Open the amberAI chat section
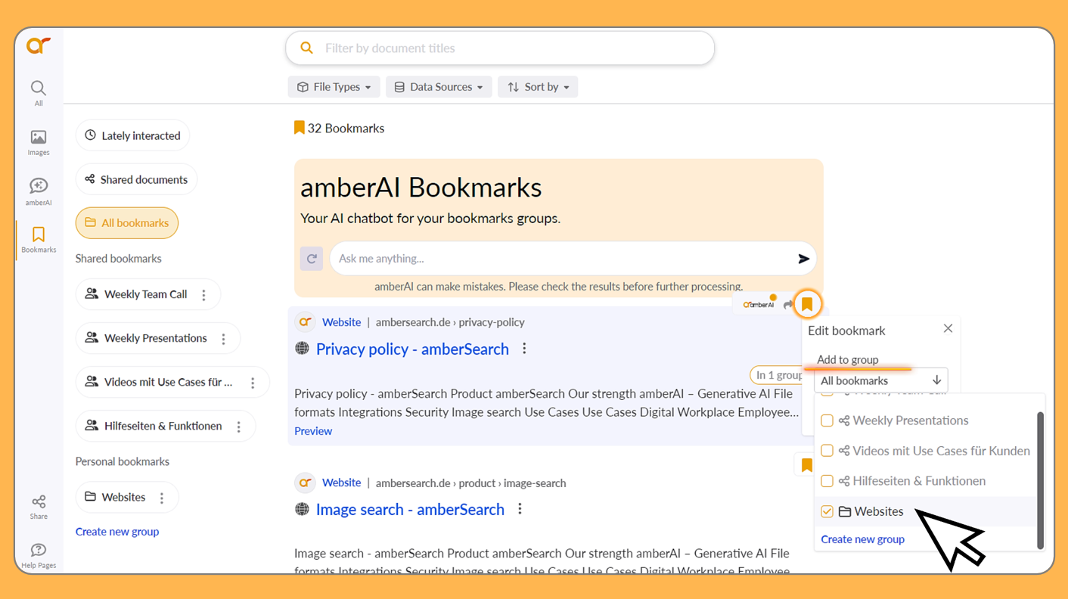The image size is (1068, 599). pyautogui.click(x=39, y=191)
